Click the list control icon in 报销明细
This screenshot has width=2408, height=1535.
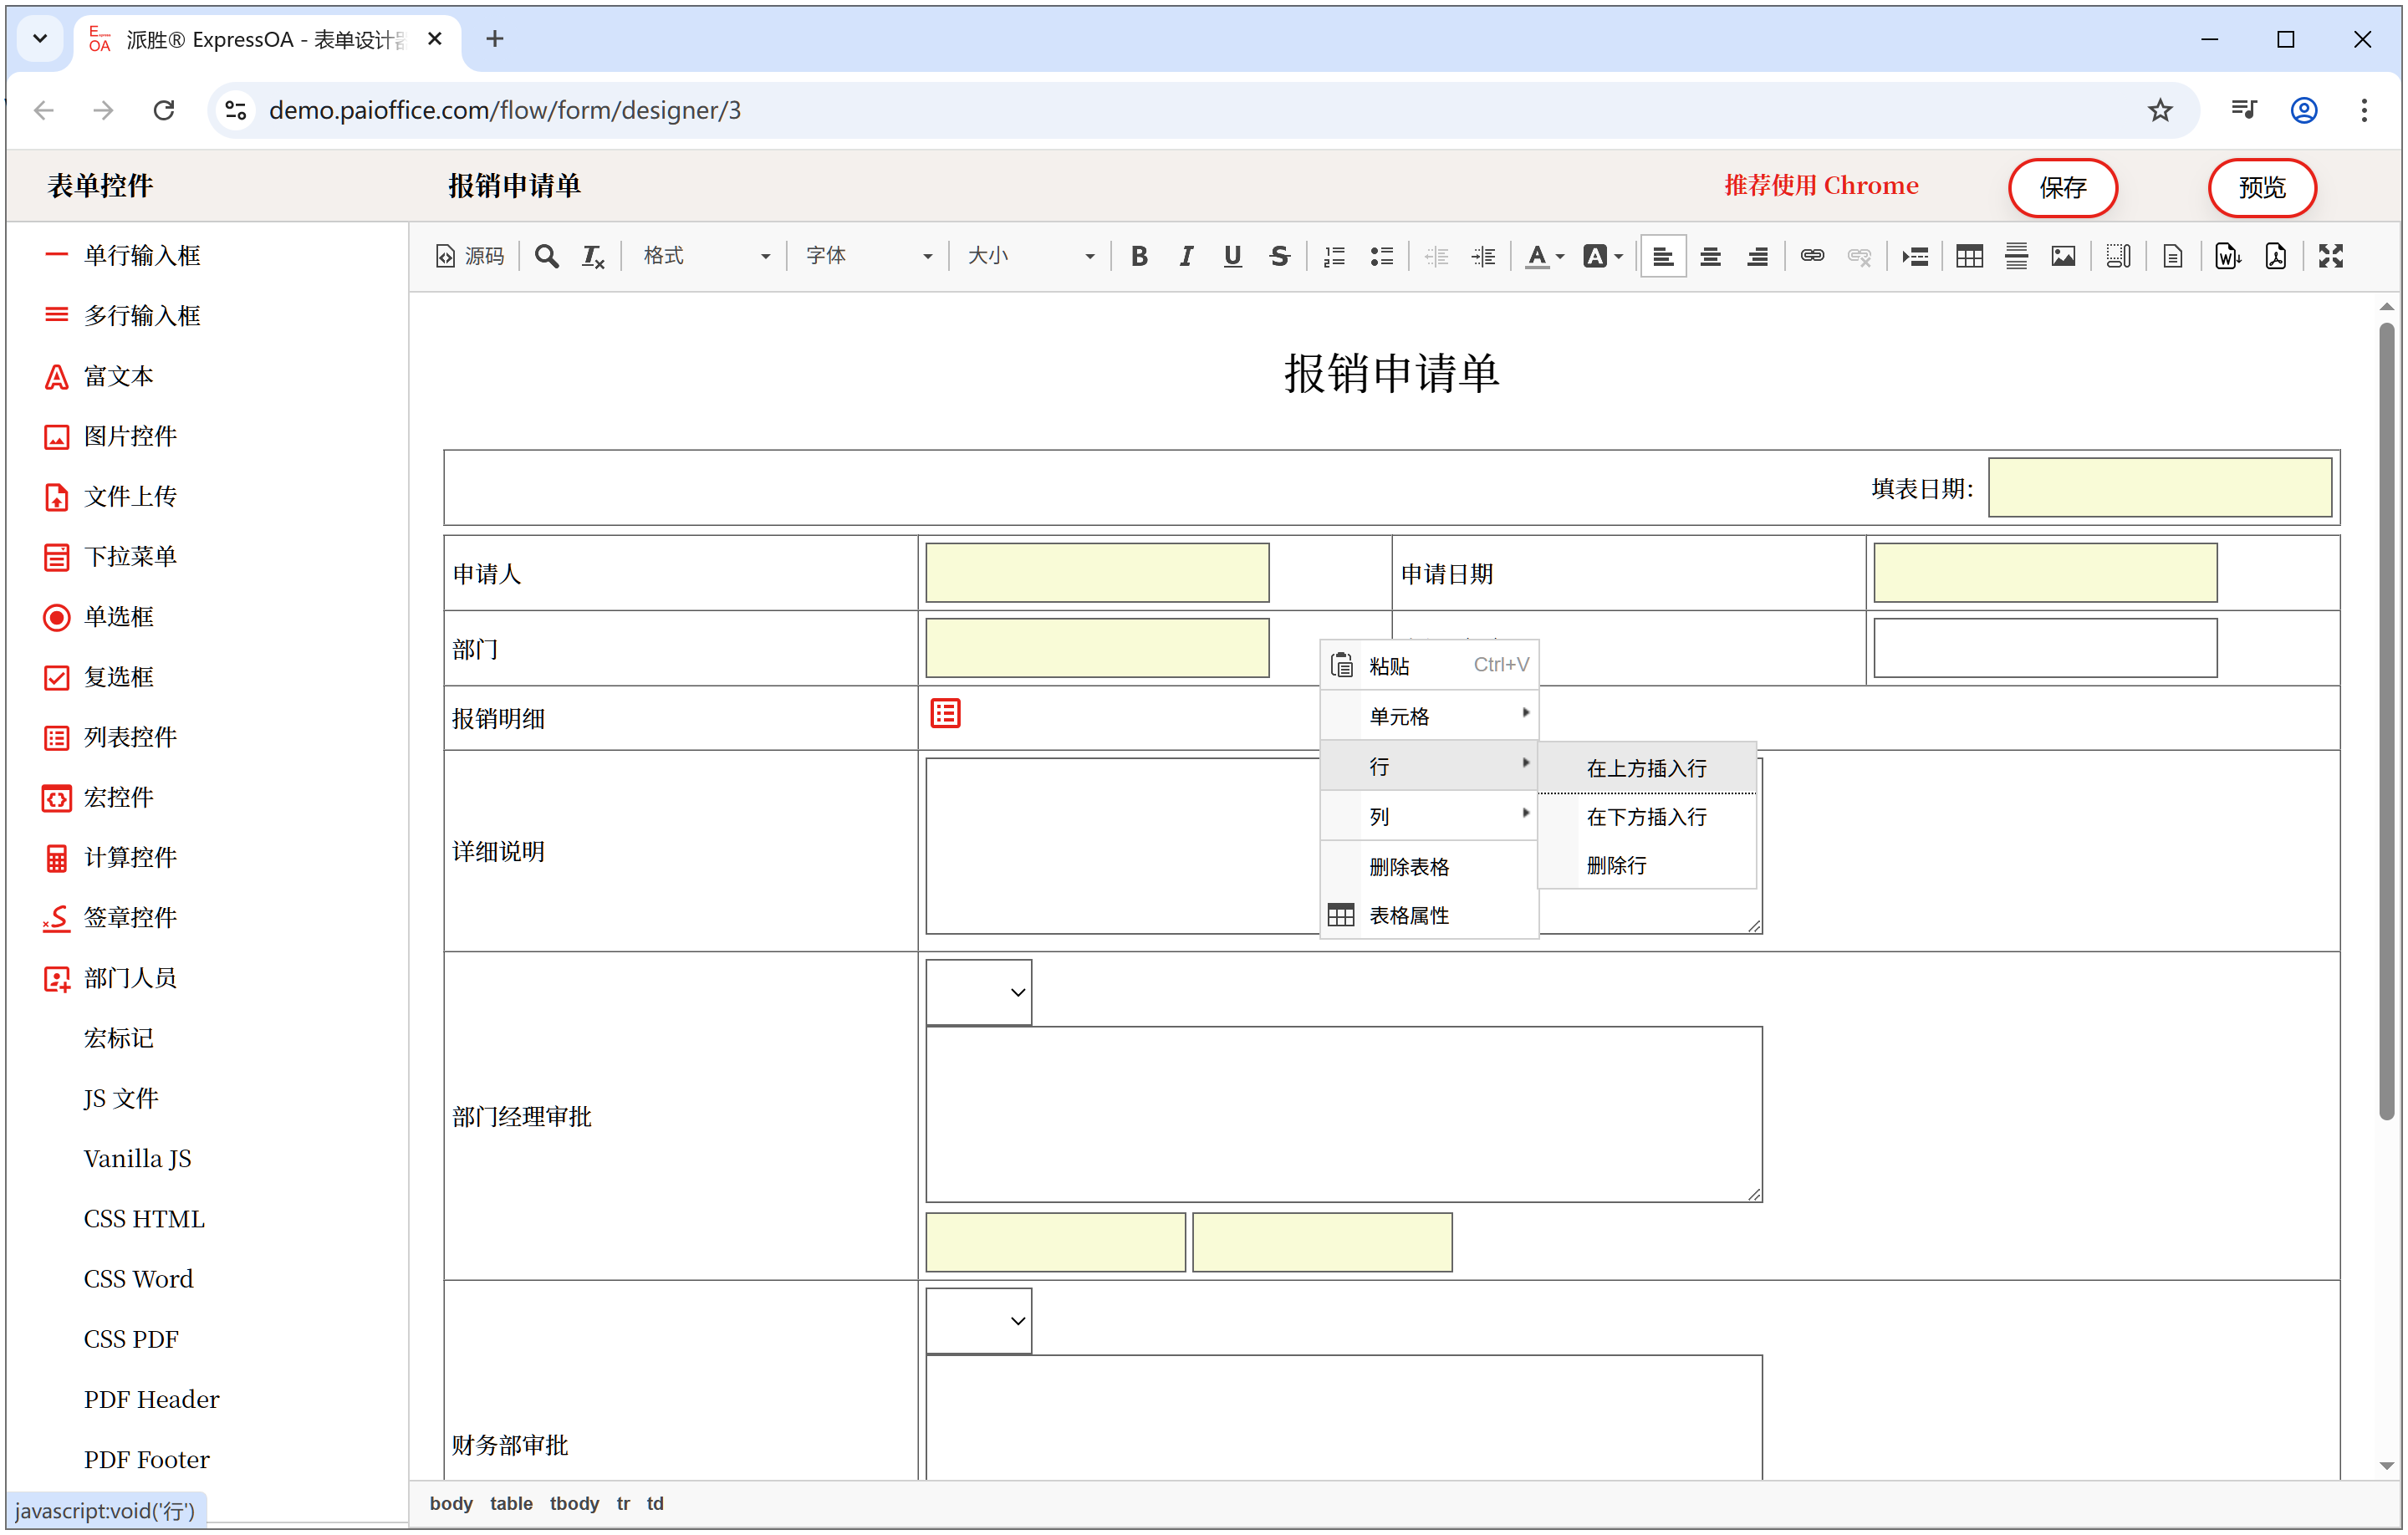point(945,714)
